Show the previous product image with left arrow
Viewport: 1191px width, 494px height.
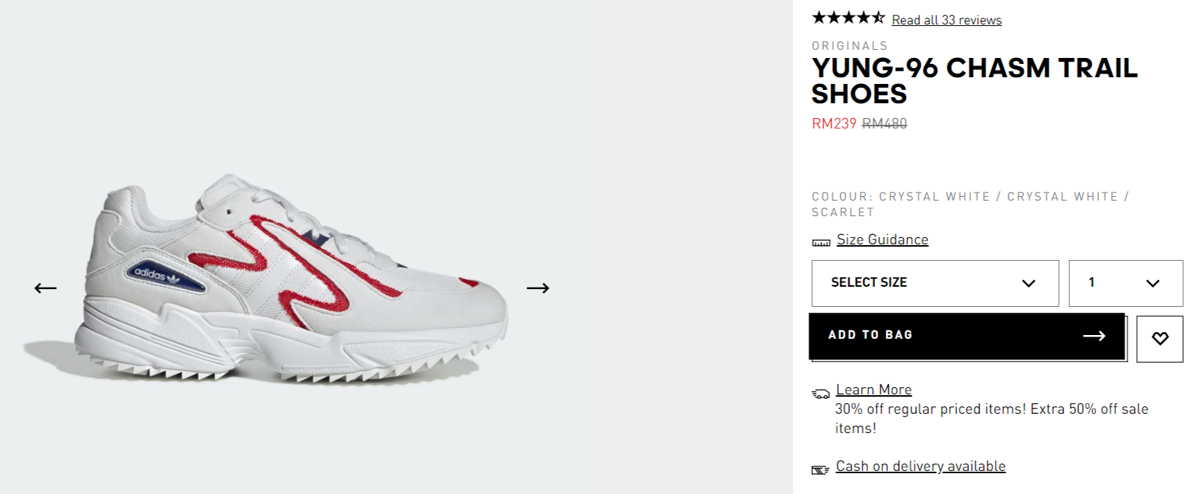pyautogui.click(x=45, y=288)
